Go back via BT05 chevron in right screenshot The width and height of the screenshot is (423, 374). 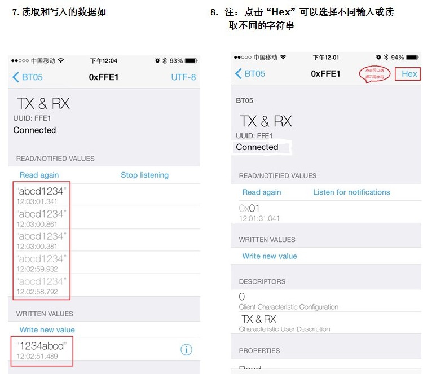pos(250,73)
